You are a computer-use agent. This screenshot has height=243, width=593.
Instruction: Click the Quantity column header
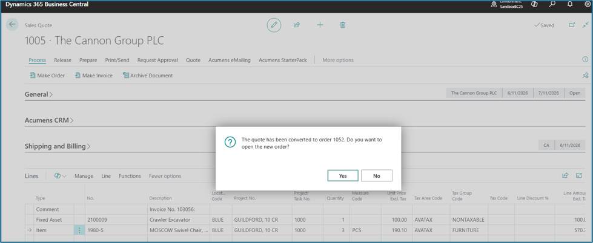[335, 198]
